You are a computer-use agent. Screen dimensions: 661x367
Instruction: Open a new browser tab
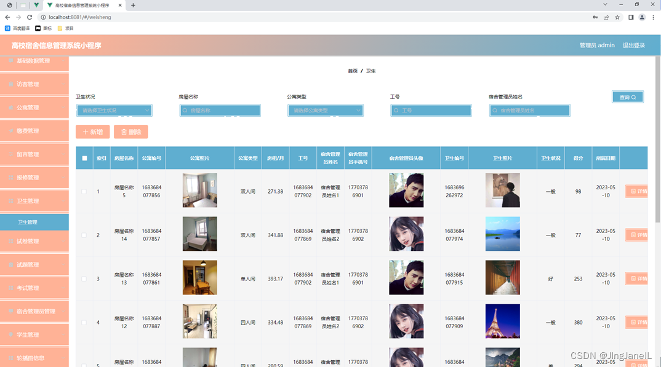coord(133,6)
